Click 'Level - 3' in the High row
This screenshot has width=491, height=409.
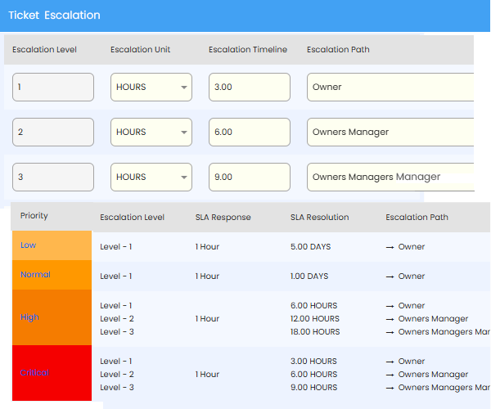[117, 332]
